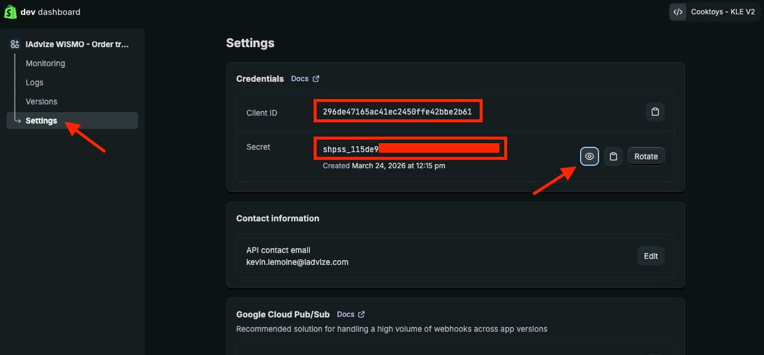Open the Credentials Docs link
The height and width of the screenshot is (355, 764).
pos(300,79)
